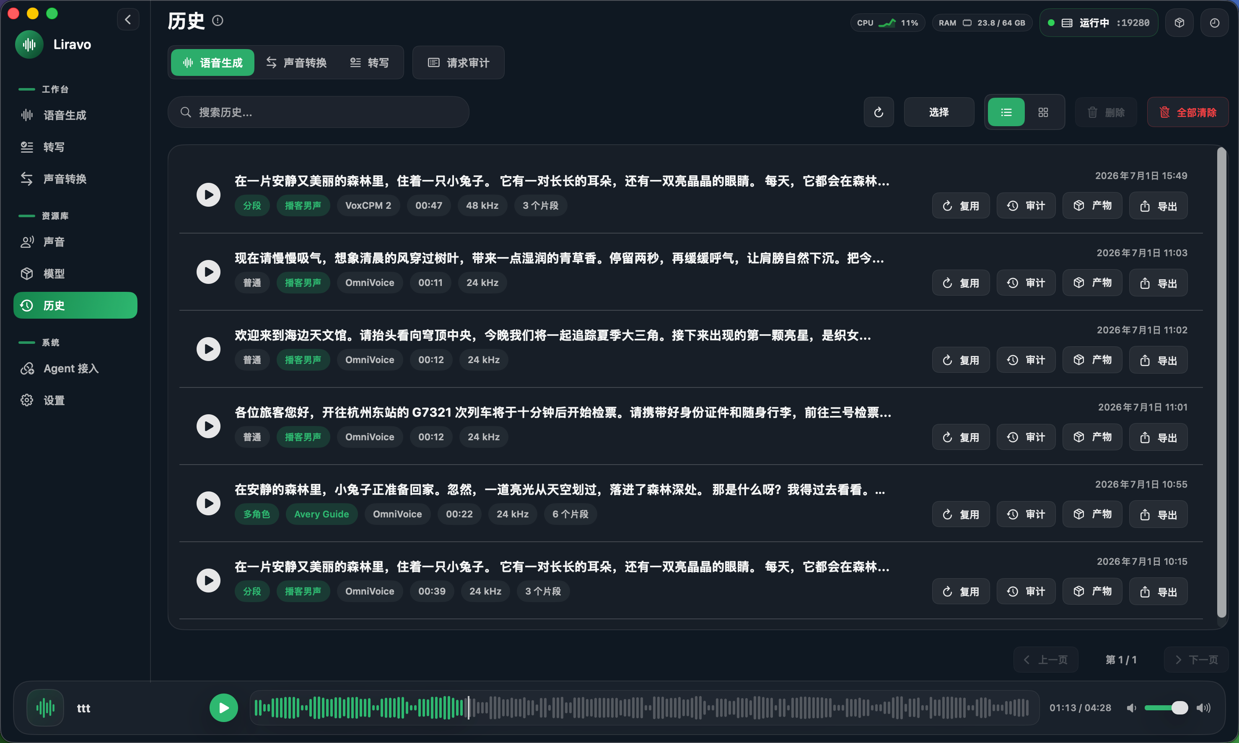Click the history list vertical scrollbar
The height and width of the screenshot is (743, 1239).
click(x=1221, y=382)
